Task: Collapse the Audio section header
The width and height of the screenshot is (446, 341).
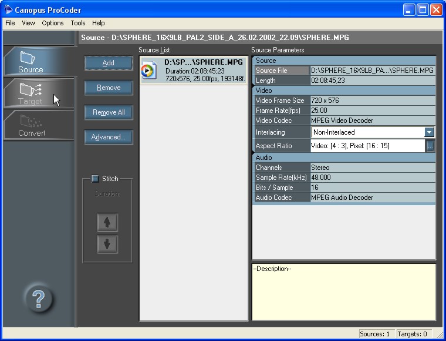Action: coord(344,157)
